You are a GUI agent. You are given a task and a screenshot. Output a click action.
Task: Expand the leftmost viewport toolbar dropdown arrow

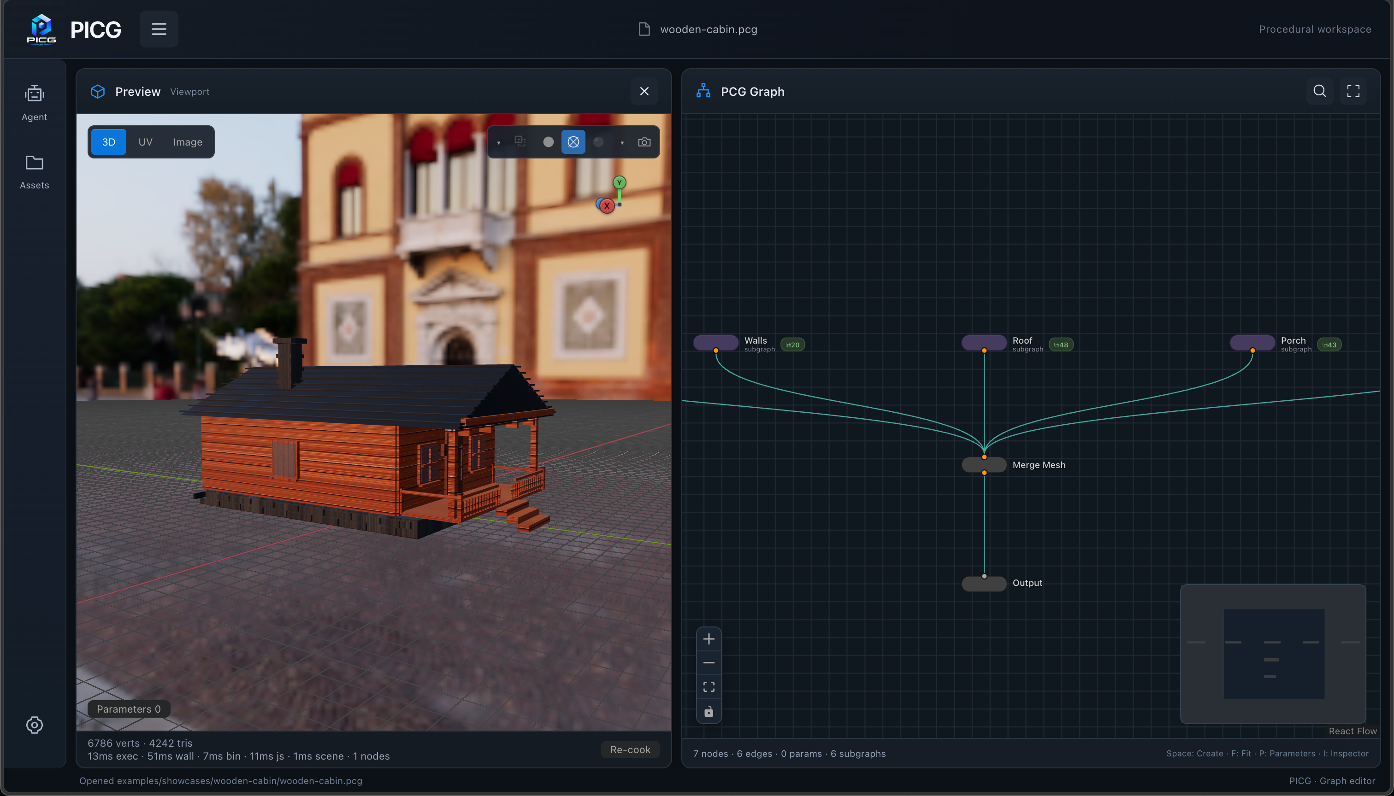(498, 143)
